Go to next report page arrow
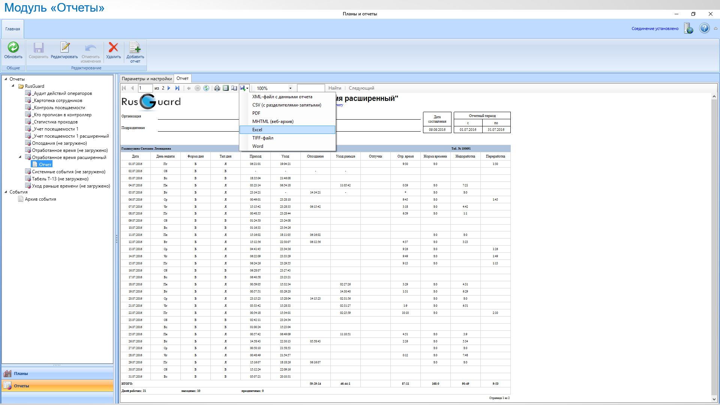The height and width of the screenshot is (405, 720). [x=169, y=88]
